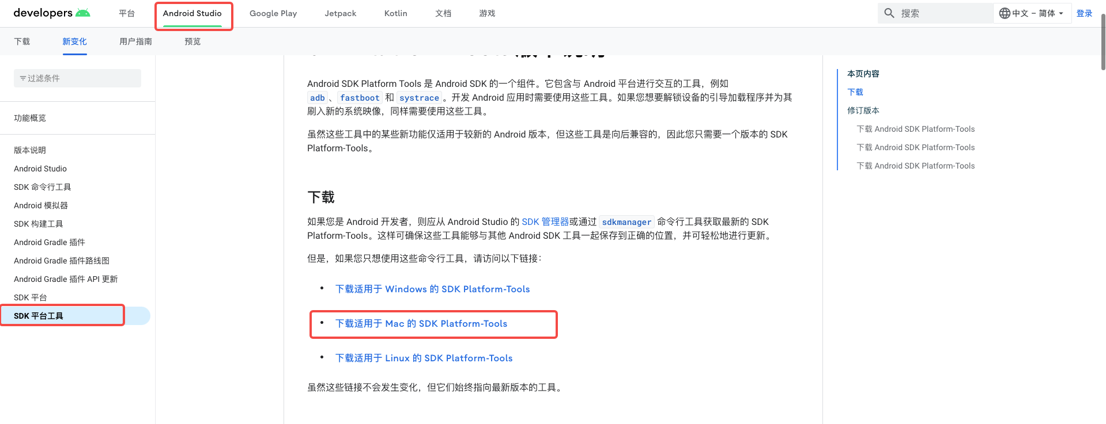
Task: Jump to 修订版本 in page contents
Action: click(x=863, y=110)
